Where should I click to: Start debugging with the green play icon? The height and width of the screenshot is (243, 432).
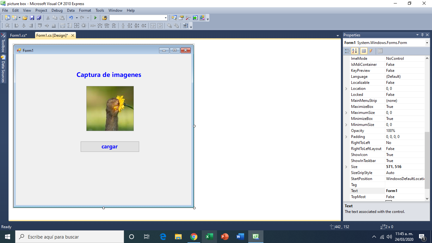[x=95, y=18]
